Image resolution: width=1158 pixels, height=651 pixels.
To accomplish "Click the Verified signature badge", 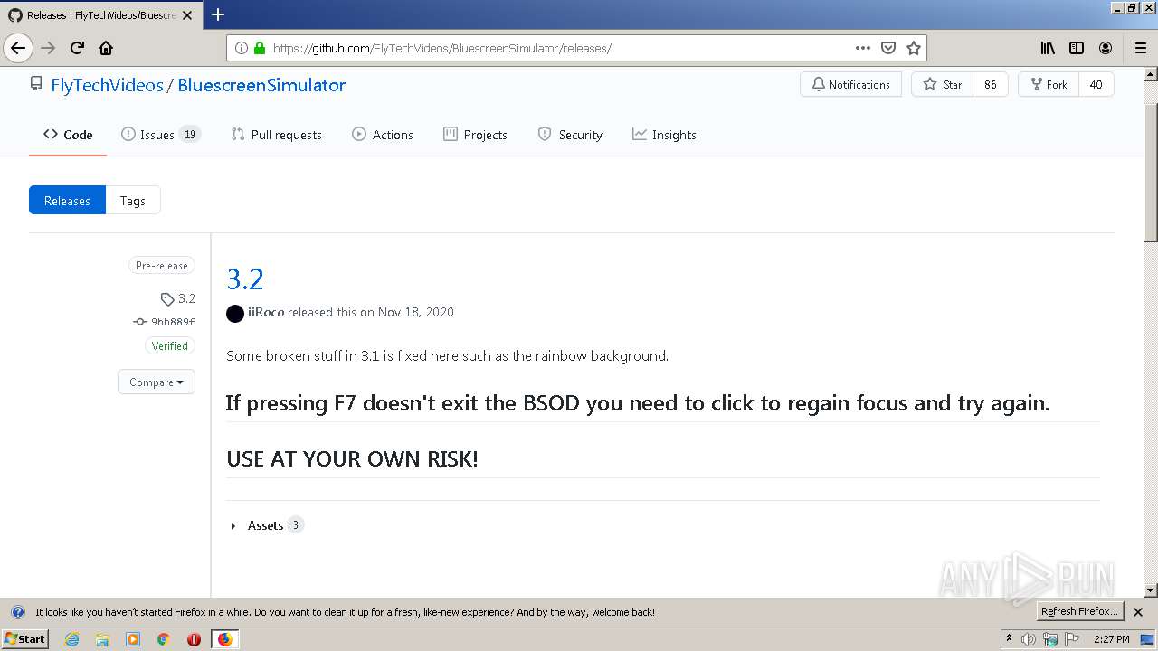I will pos(170,345).
